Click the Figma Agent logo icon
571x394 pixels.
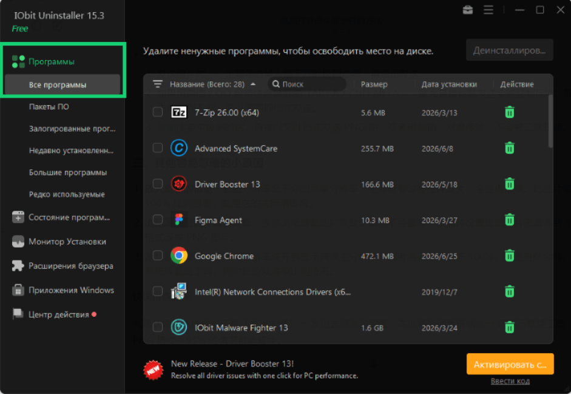(179, 220)
